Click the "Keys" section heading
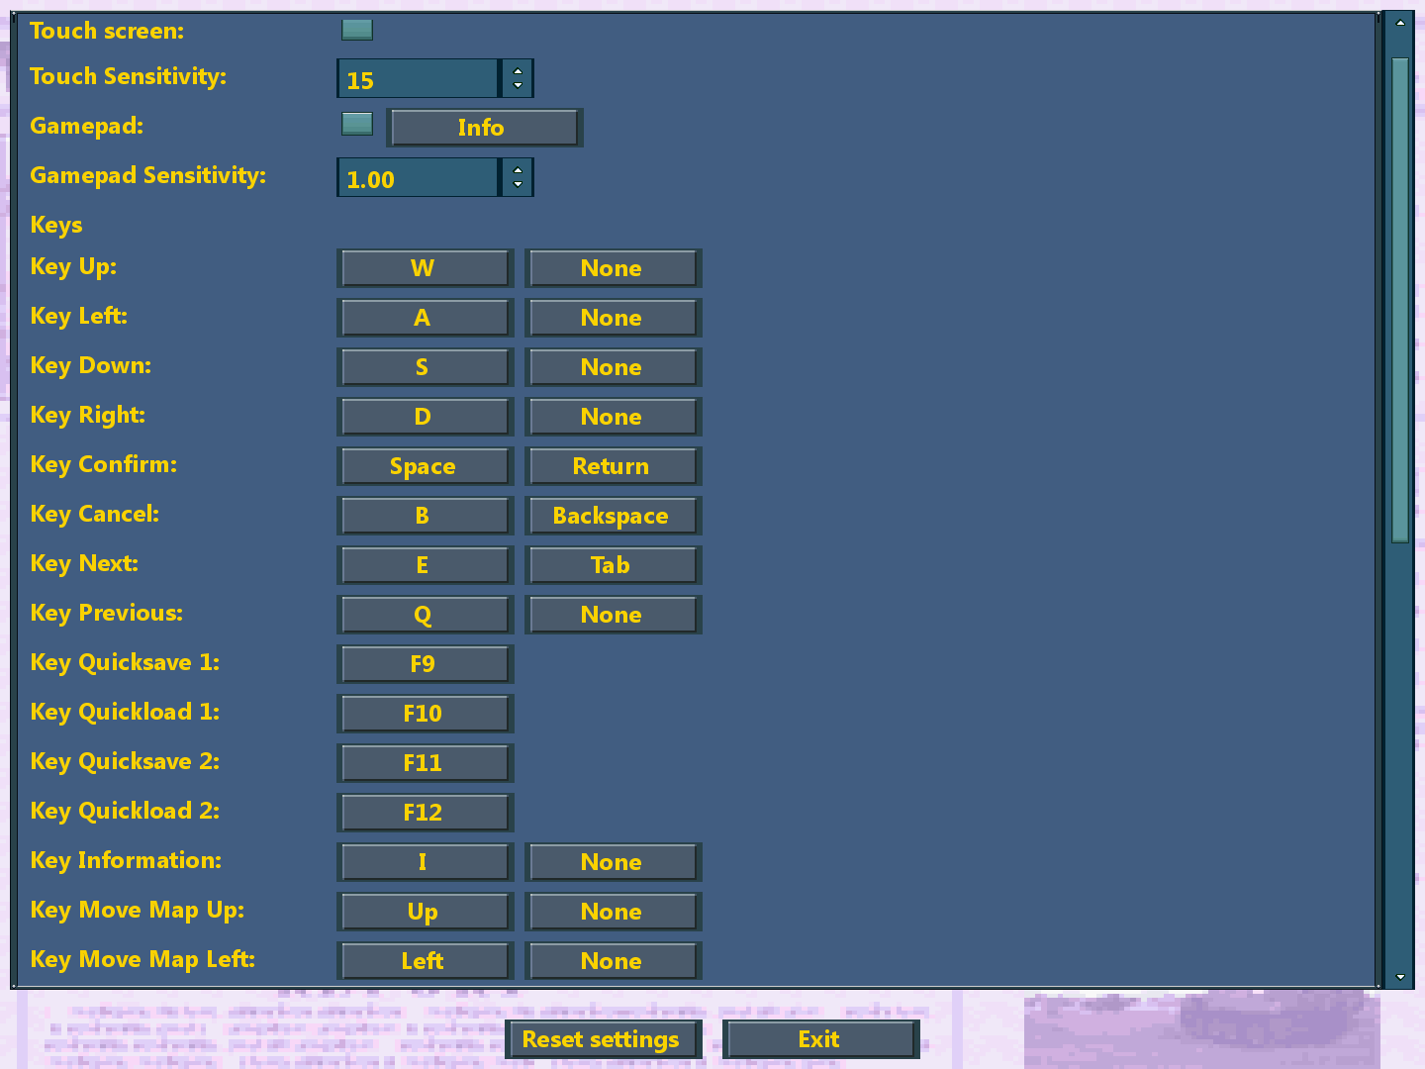1425x1069 pixels. pos(56,226)
